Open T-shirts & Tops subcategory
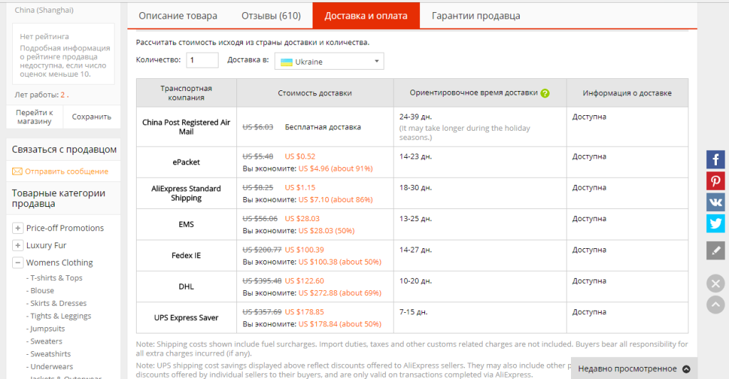This screenshot has width=729, height=379. 56,278
